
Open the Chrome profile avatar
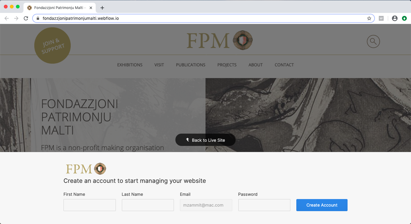point(395,18)
